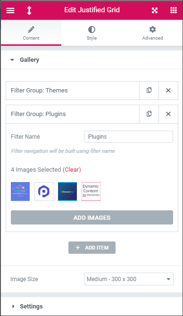Duplicate the Filter Group: Plugins item

[149, 114]
